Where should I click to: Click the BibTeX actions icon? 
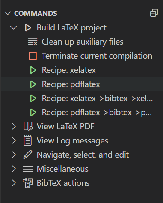pyautogui.click(x=28, y=183)
